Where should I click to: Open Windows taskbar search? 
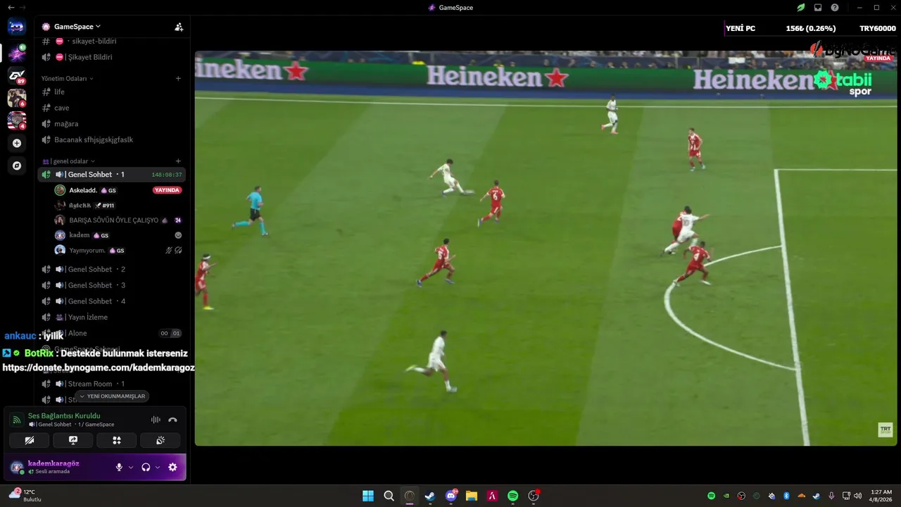tap(389, 496)
